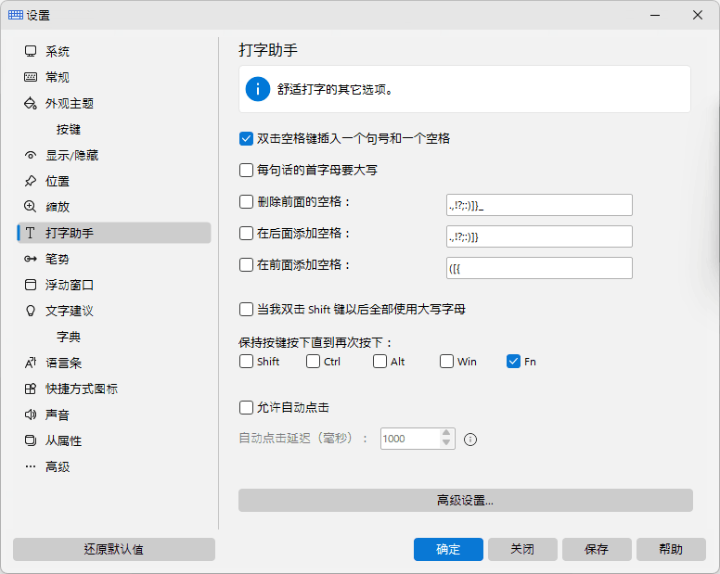The width and height of the screenshot is (720, 574).
Task: Confirm settings with the 确定 button
Action: [448, 549]
